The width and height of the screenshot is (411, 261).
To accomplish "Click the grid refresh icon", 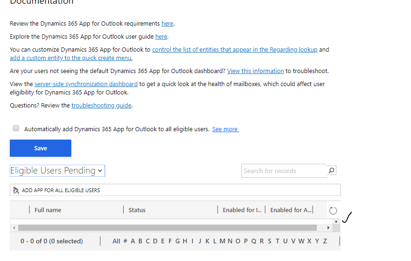I will (x=333, y=210).
